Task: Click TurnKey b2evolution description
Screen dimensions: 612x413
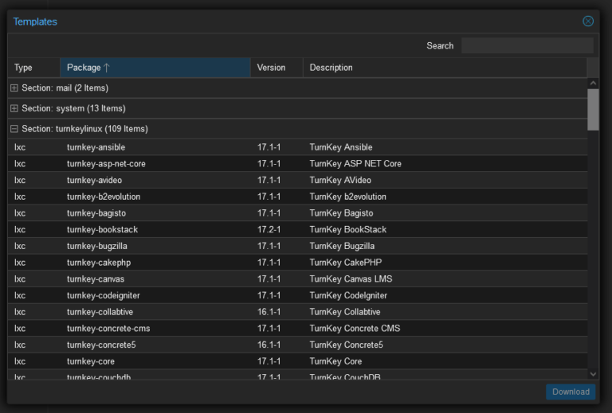Action: [347, 197]
